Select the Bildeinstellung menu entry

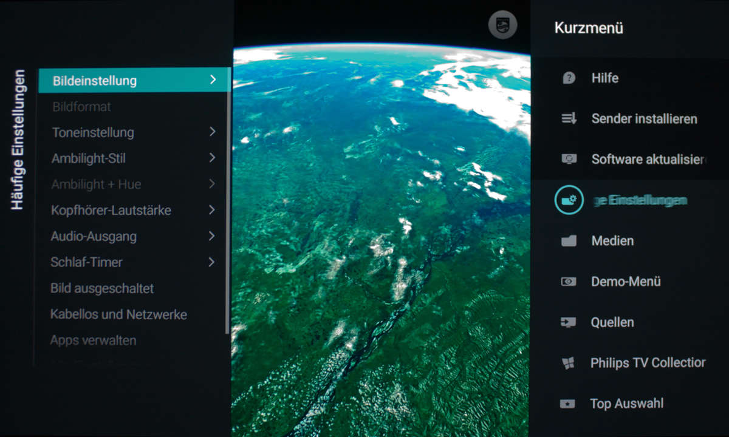click(134, 80)
